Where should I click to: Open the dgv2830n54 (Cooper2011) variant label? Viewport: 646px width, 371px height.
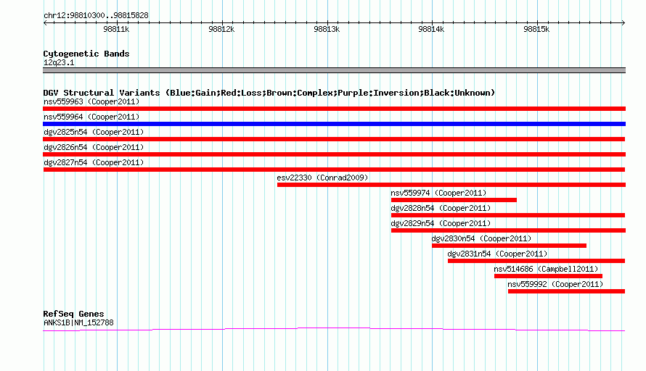tap(481, 238)
